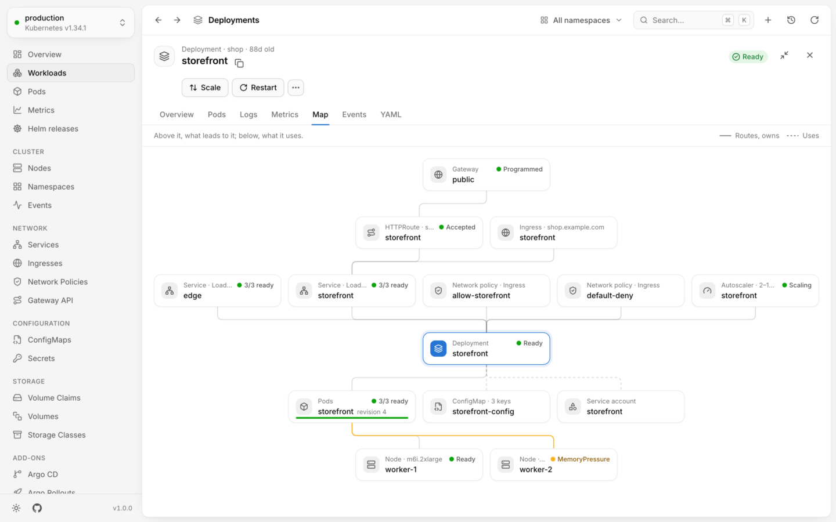Open the more actions ellipsis button
The image size is (836, 522).
pyautogui.click(x=296, y=88)
